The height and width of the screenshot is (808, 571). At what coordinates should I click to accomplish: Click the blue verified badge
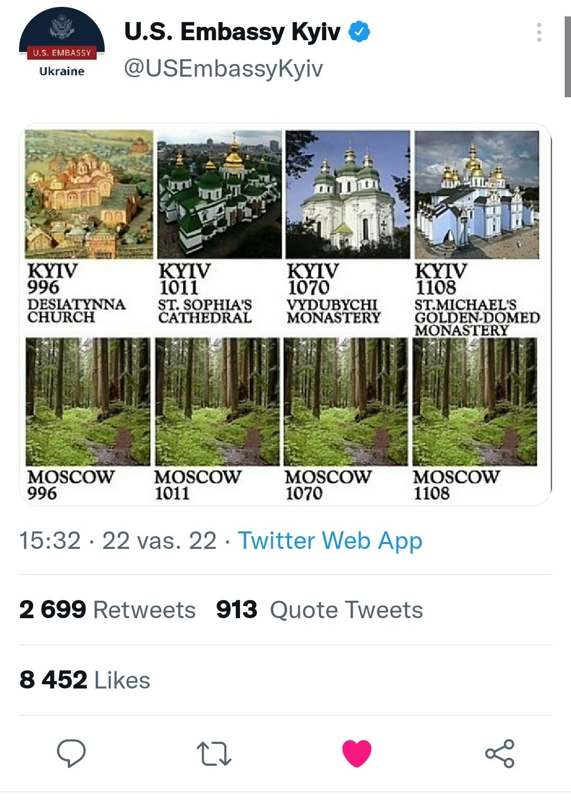coord(360,32)
